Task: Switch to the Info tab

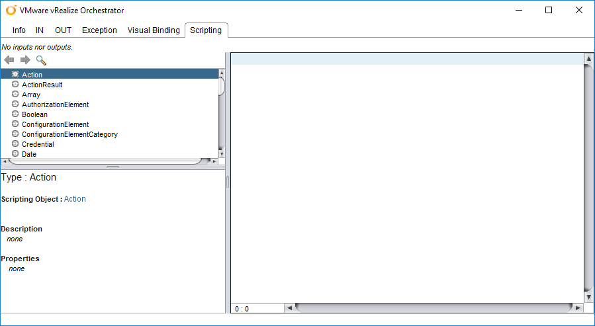Action: [19, 30]
